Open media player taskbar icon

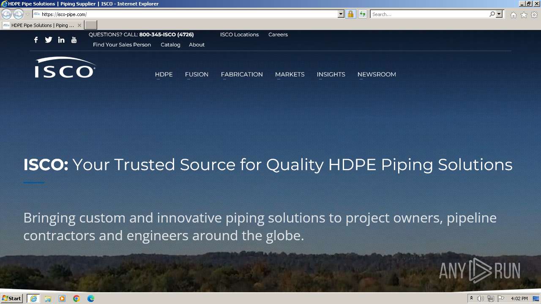(62, 299)
